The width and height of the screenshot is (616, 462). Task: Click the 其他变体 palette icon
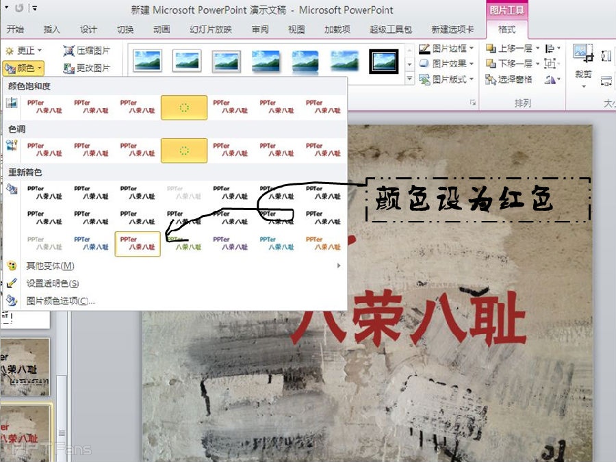pos(12,266)
